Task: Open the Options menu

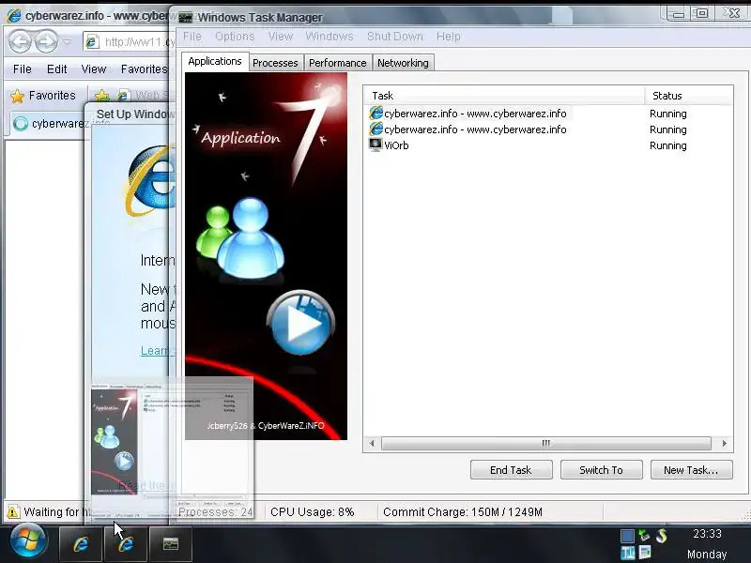Action: pos(235,37)
